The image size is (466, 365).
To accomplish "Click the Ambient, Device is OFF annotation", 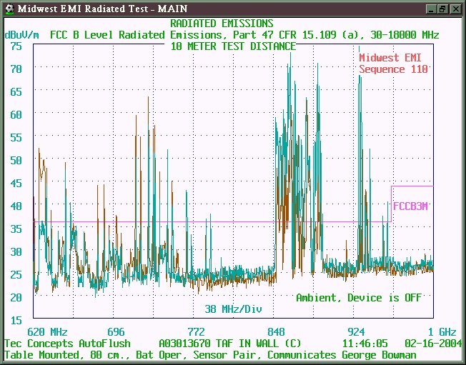I will click(358, 297).
